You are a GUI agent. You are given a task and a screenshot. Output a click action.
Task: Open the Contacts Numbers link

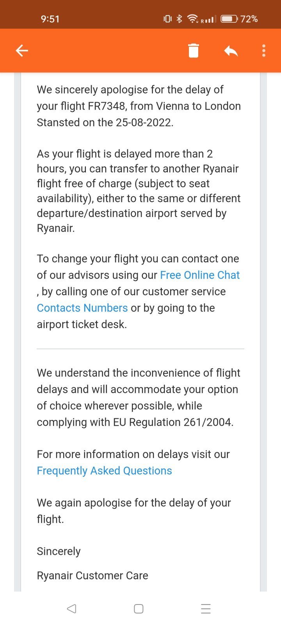tap(82, 308)
